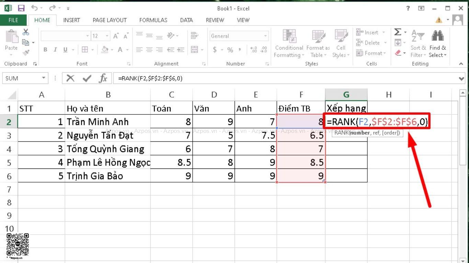Click the Wrap Text icon
Screen dimensions: 469x263
click(x=195, y=35)
